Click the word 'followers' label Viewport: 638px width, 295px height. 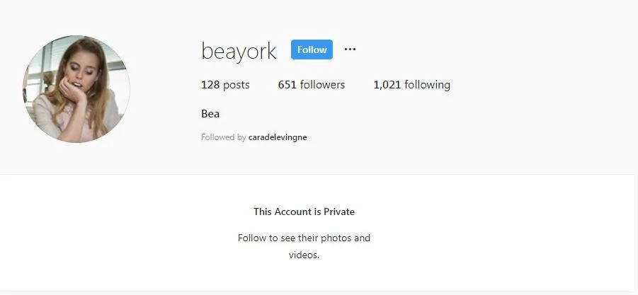click(x=322, y=85)
